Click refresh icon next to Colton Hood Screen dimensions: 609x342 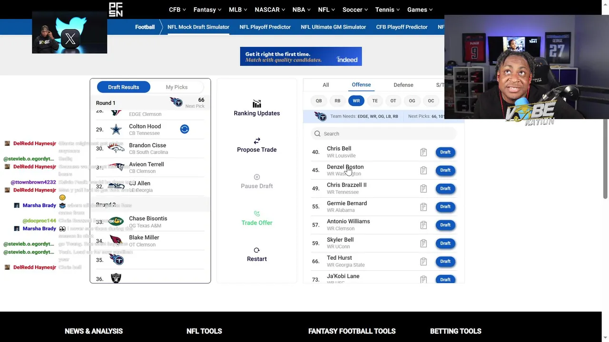(x=185, y=129)
